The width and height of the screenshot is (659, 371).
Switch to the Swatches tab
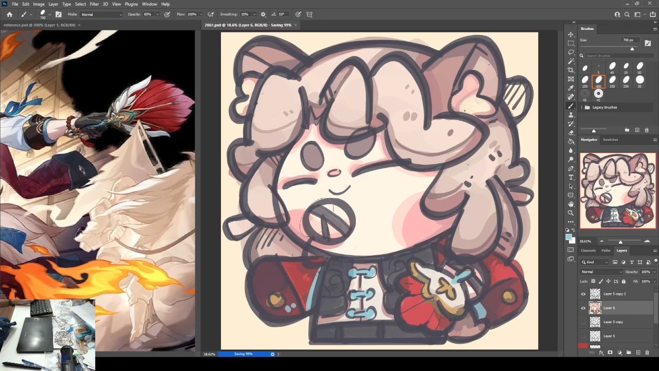611,140
